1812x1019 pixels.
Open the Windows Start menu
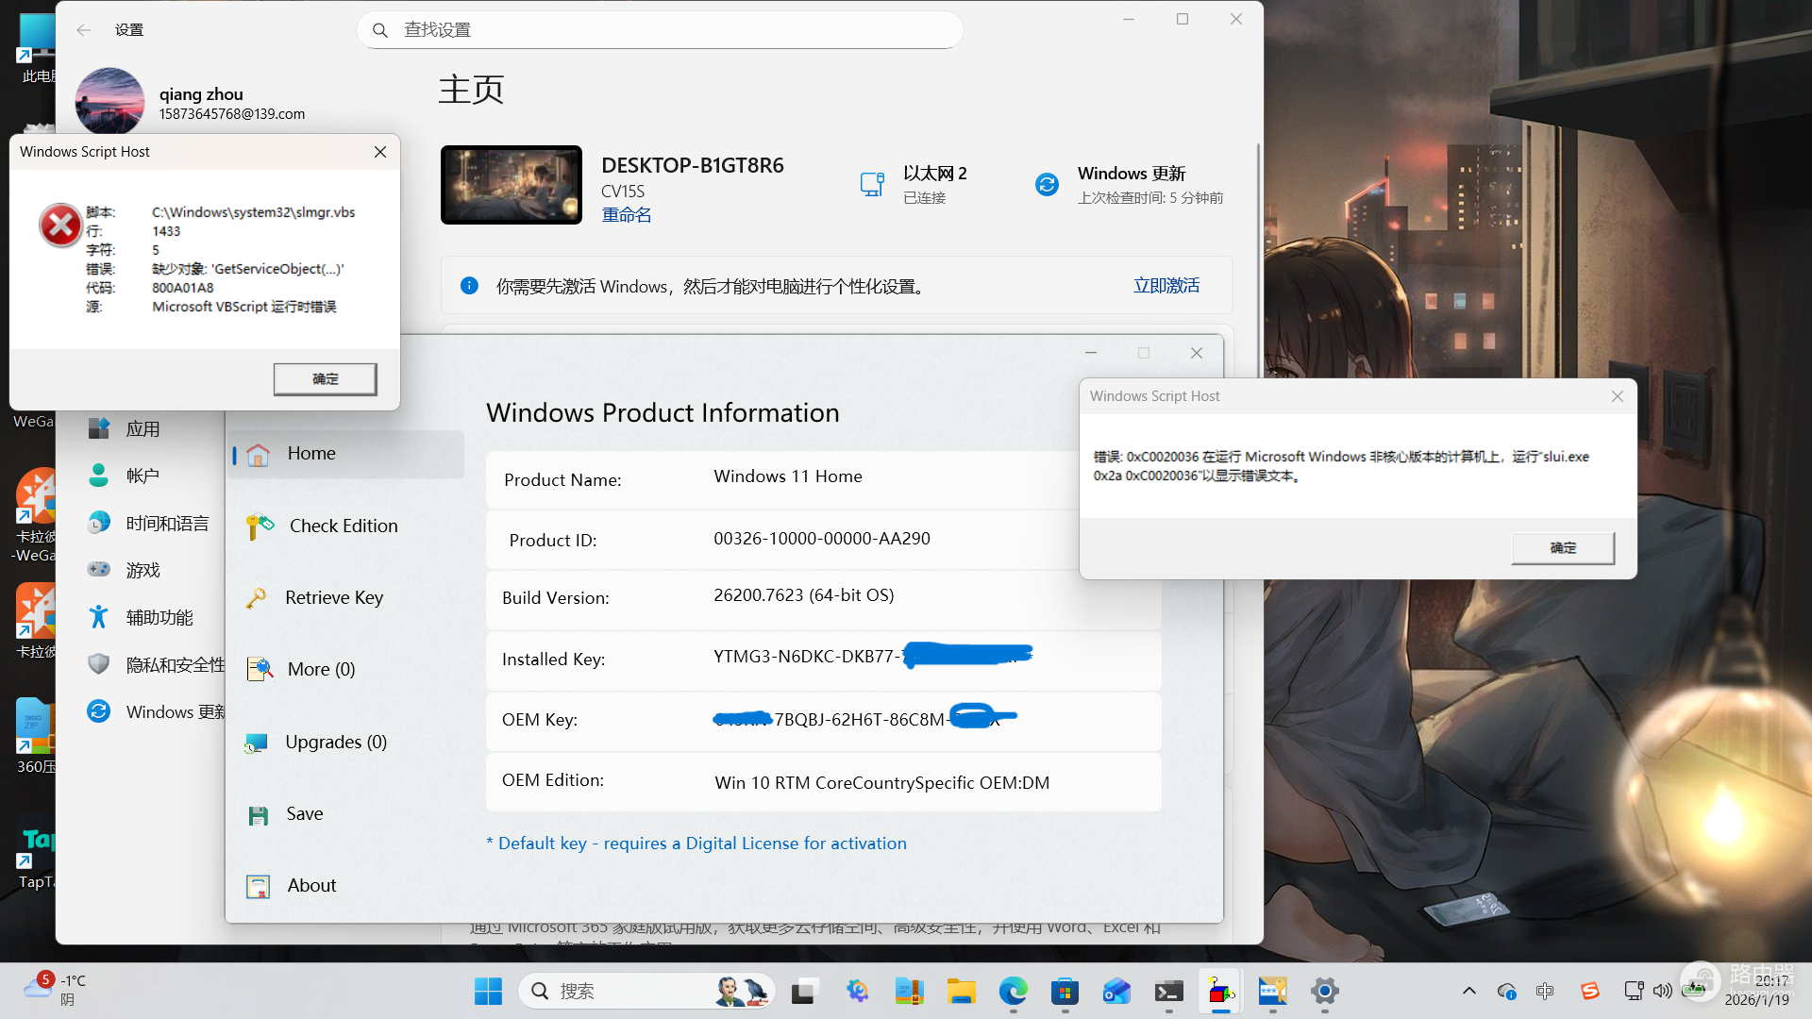pyautogui.click(x=488, y=992)
